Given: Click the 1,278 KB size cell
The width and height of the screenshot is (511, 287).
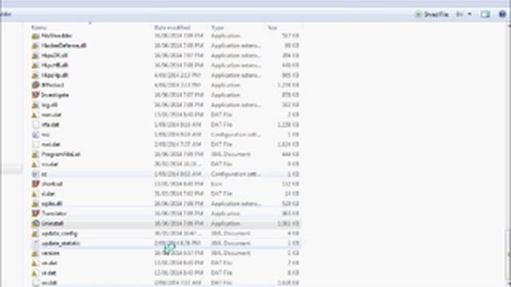Looking at the screenshot, I should (x=287, y=85).
